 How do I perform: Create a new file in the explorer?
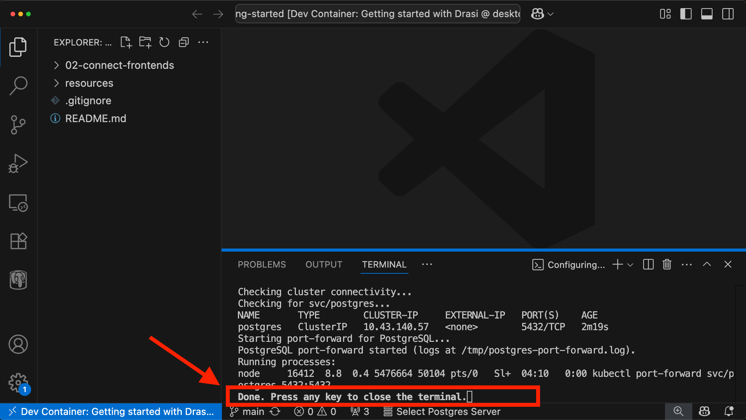point(125,42)
